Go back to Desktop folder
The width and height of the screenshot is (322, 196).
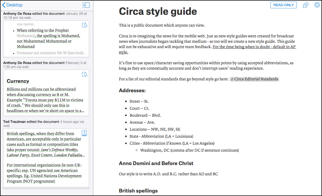[12, 5]
